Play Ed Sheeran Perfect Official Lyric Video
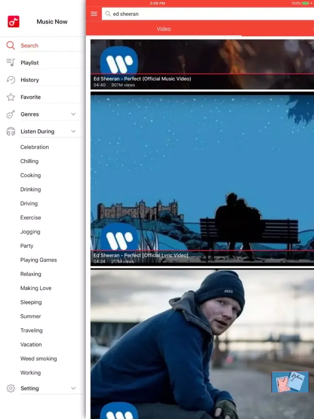 click(202, 179)
